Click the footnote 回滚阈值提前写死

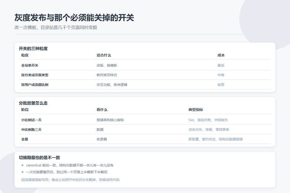[x=70, y=180]
